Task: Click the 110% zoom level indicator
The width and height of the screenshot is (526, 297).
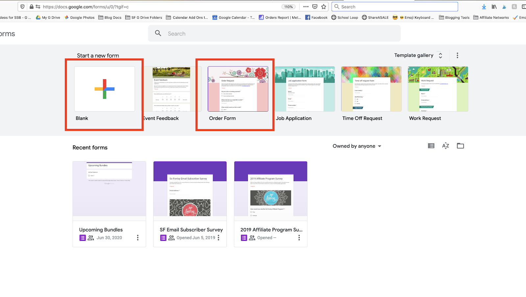Action: click(288, 7)
